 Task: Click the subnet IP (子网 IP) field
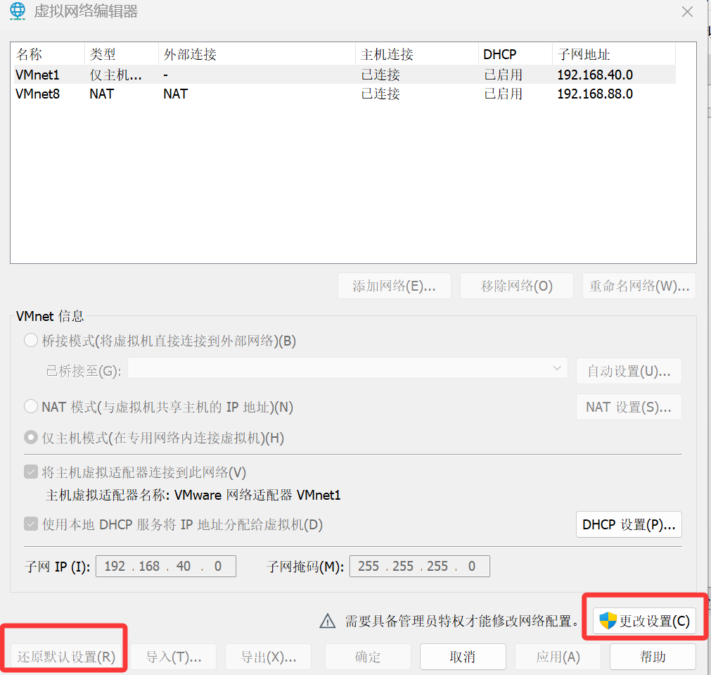[x=165, y=566]
